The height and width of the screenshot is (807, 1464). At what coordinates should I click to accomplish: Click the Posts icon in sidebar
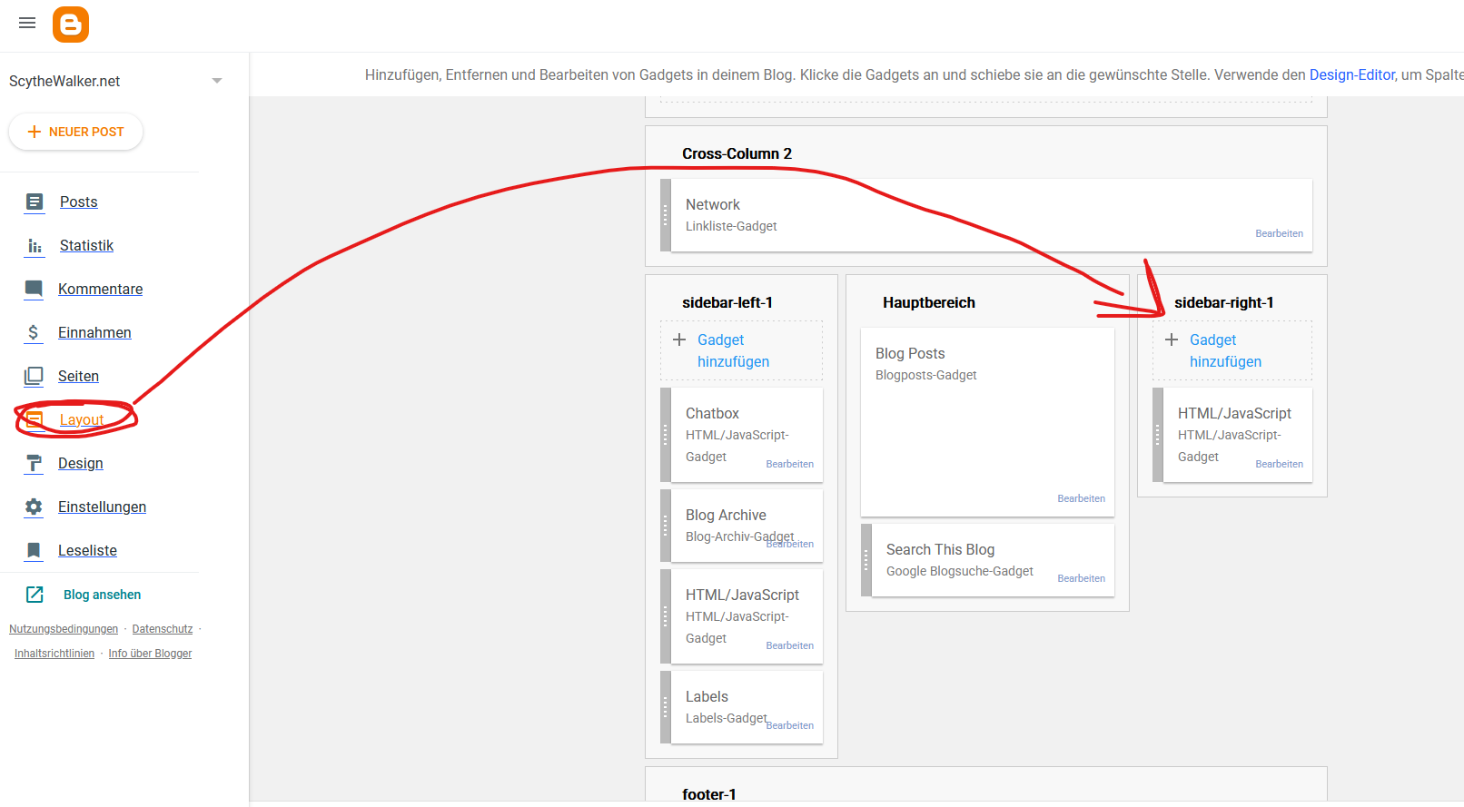tap(35, 202)
